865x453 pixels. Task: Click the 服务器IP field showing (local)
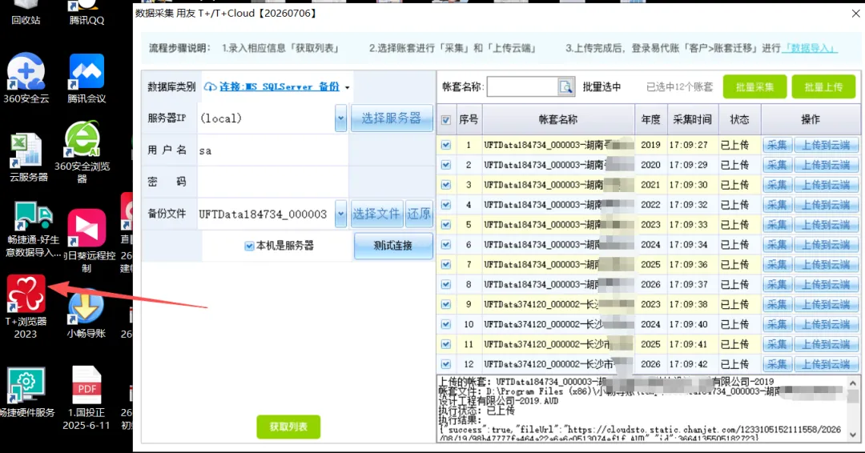[266, 118]
